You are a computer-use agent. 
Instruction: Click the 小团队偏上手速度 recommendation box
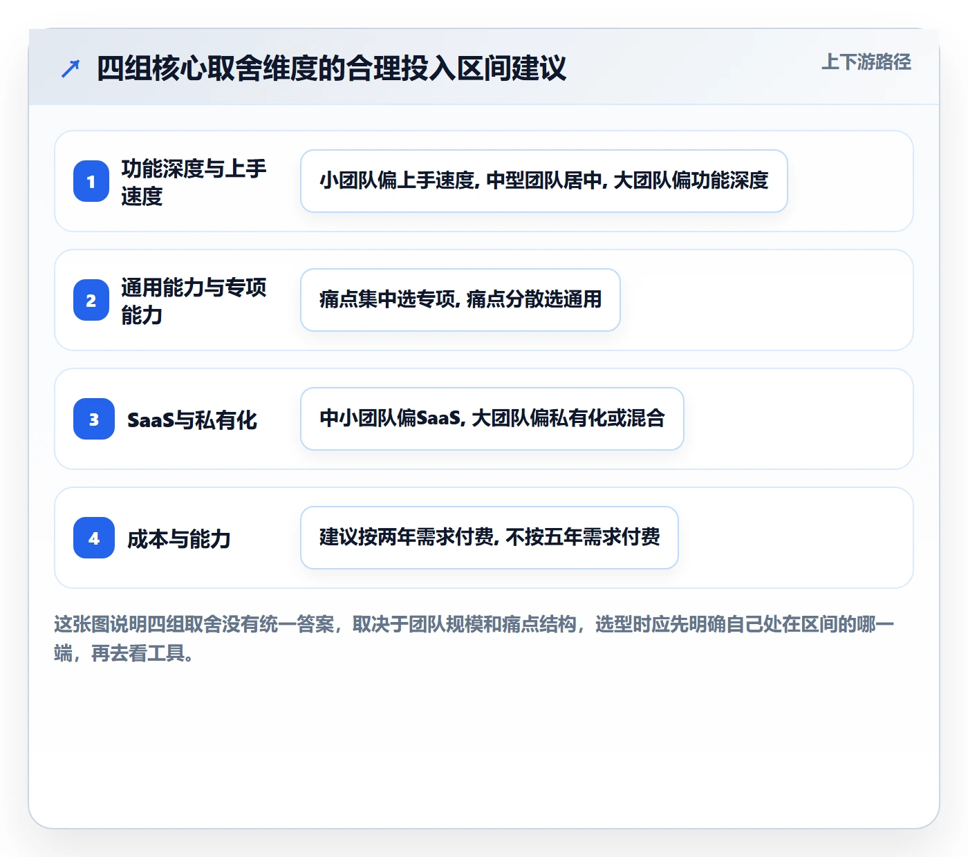tap(544, 181)
